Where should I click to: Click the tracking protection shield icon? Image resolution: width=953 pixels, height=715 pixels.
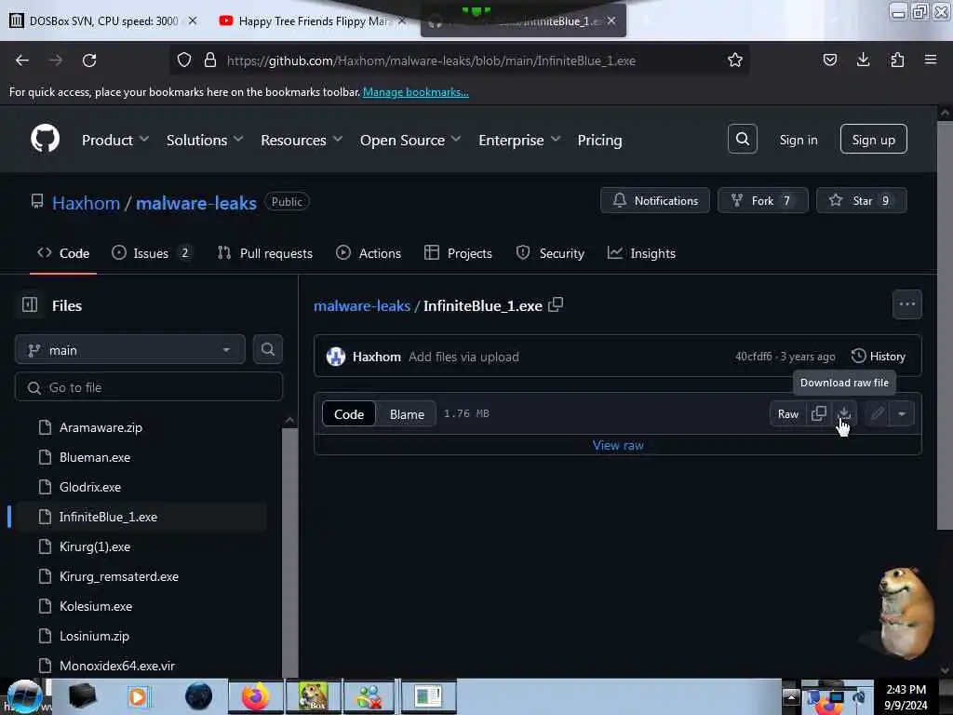pos(184,61)
